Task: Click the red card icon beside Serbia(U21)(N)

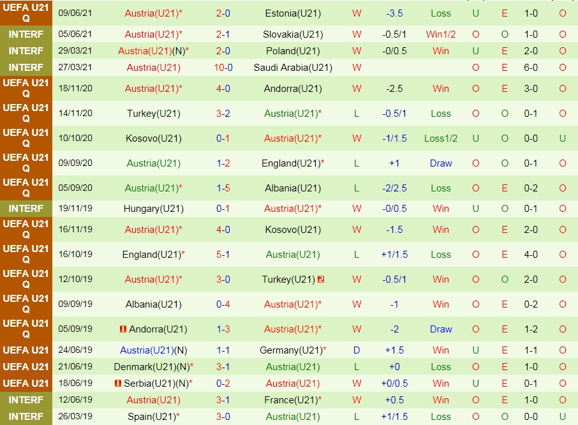Action: (x=117, y=384)
